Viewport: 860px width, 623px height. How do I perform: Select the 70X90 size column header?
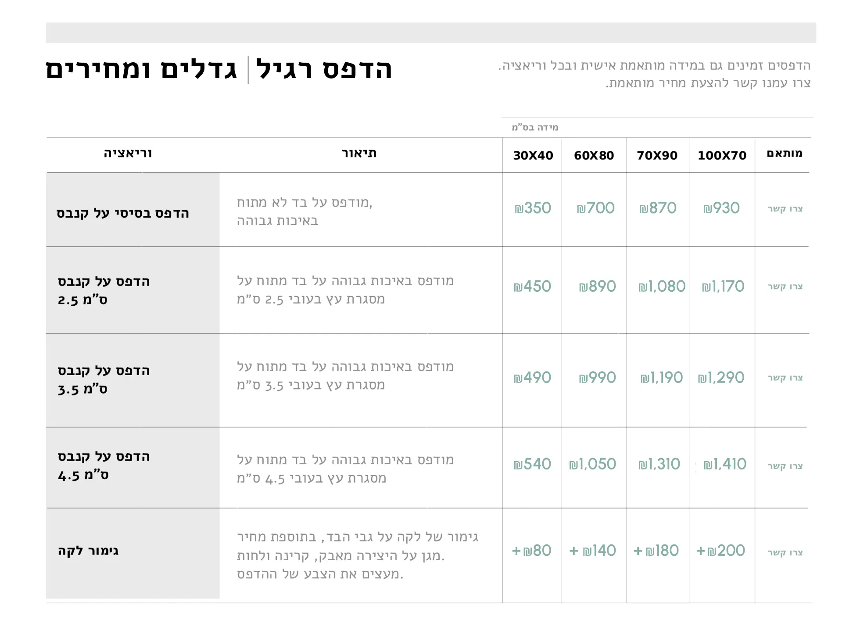point(657,155)
